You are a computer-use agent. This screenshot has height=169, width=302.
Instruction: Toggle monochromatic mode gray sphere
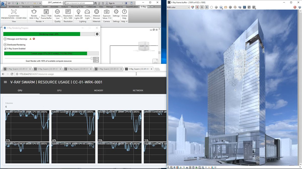click(216, 7)
